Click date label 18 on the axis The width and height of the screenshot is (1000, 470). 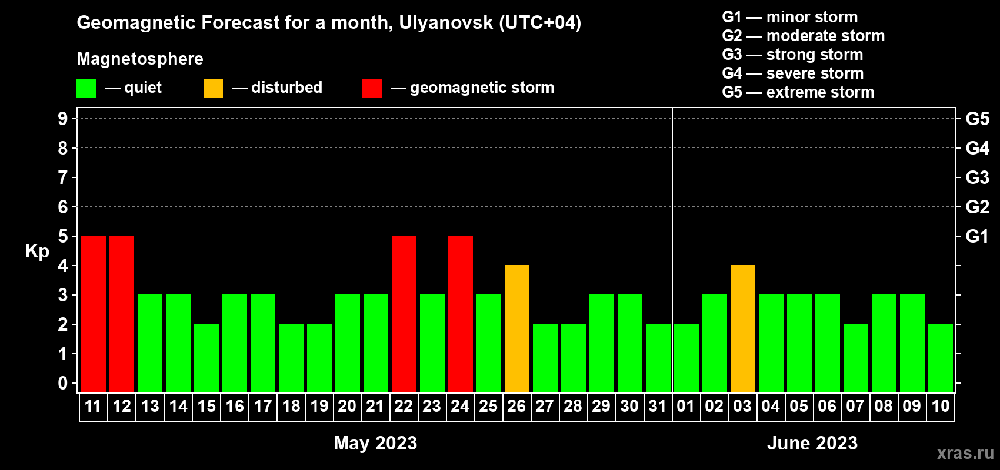[x=291, y=406]
